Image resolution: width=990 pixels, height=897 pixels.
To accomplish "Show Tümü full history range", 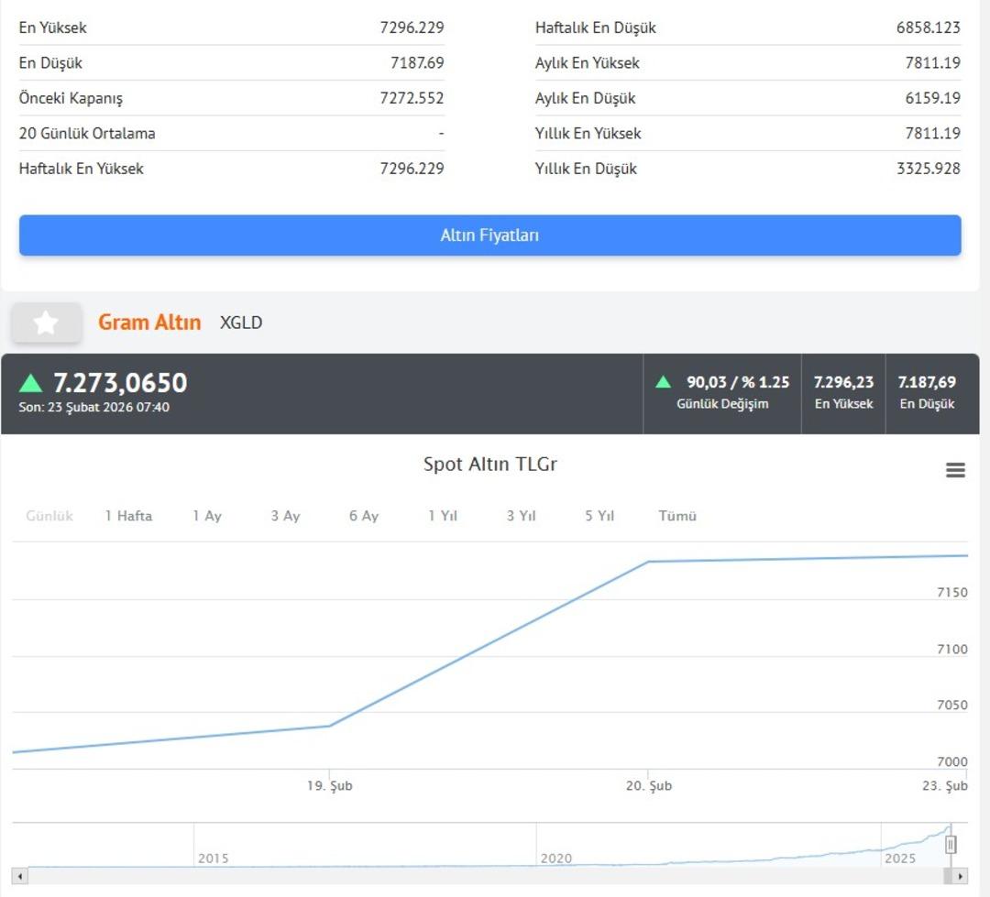I will pyautogui.click(x=677, y=516).
